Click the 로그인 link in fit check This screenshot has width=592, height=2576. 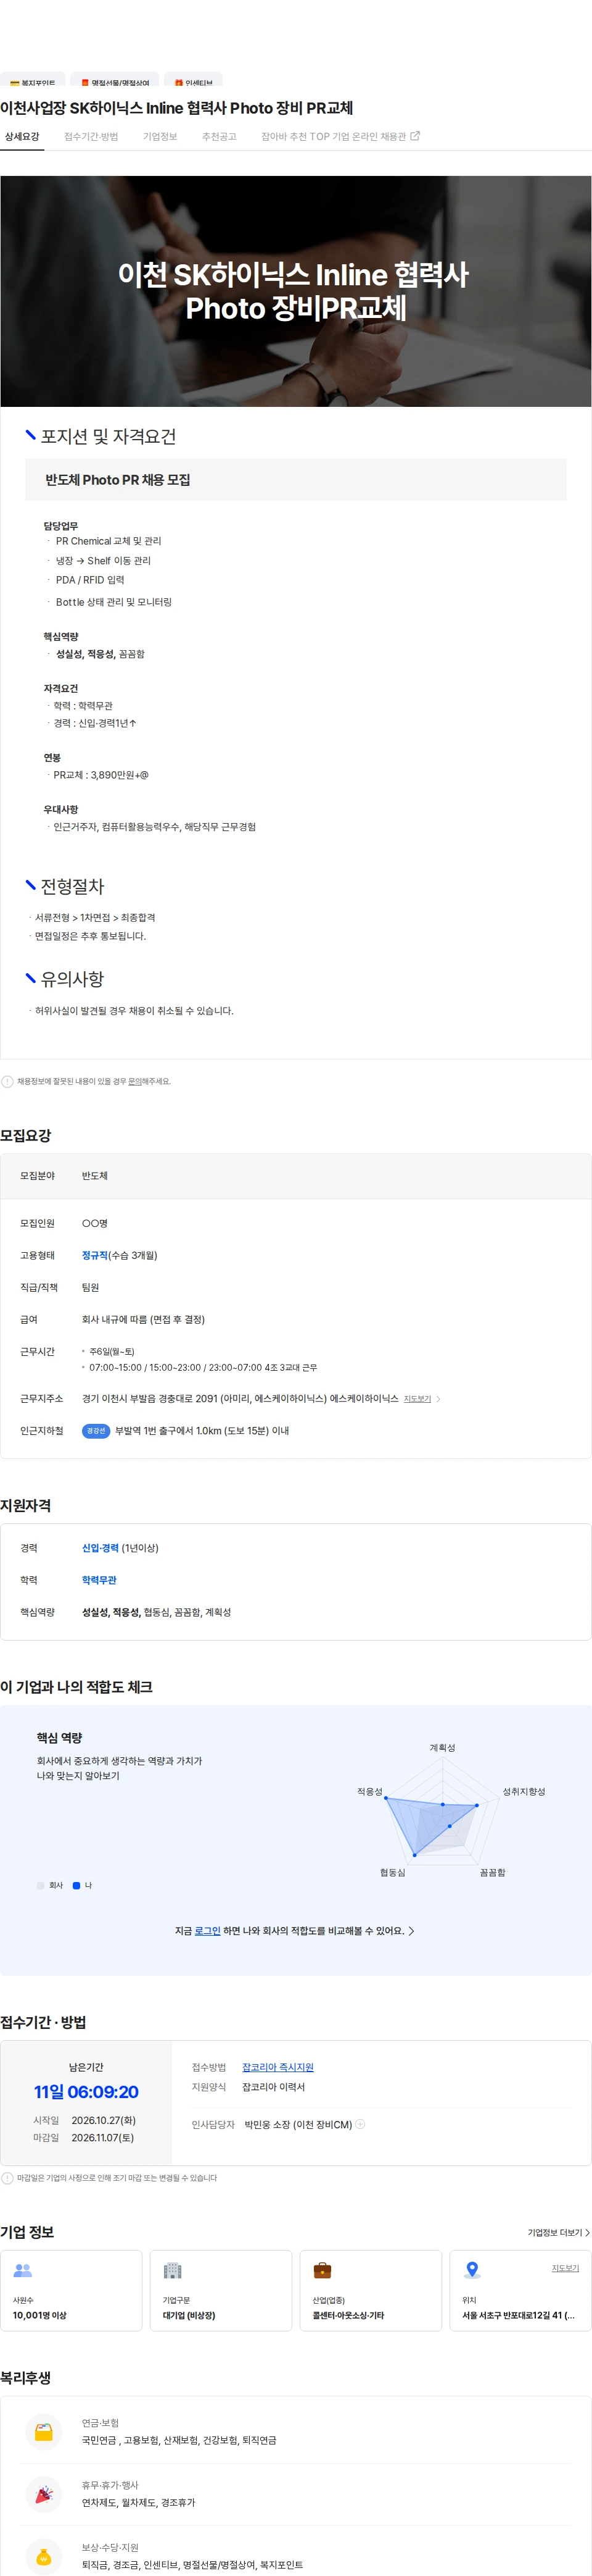208,1931
